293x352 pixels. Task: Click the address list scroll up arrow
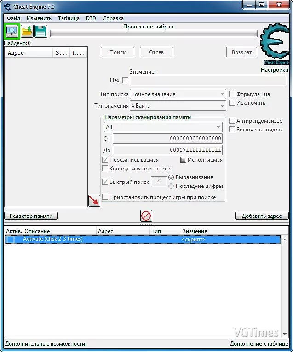[x=285, y=239]
